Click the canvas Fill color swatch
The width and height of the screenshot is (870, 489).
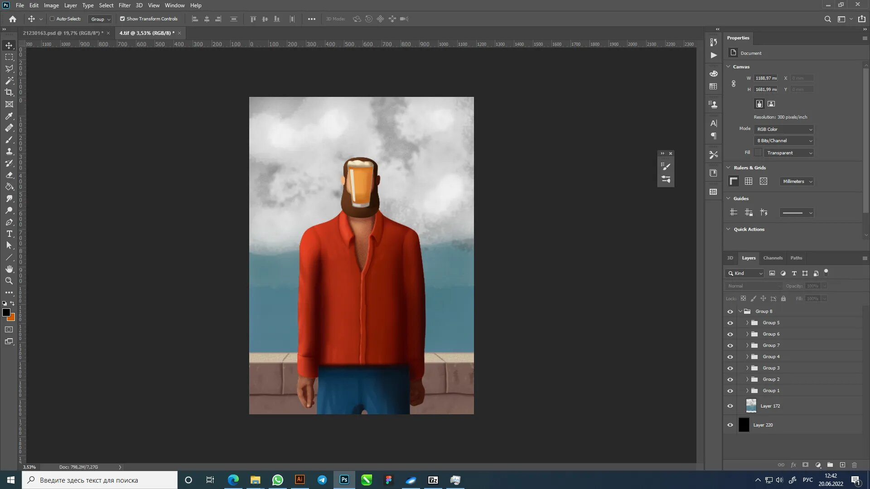(x=758, y=153)
